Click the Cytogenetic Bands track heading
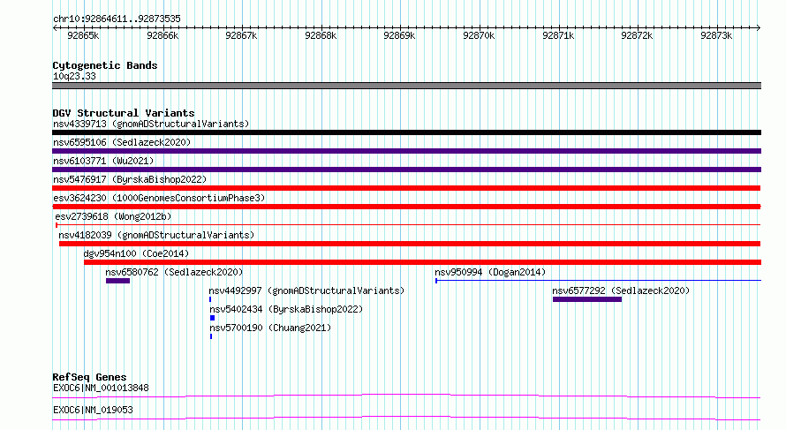The width and height of the screenshot is (786, 430). pos(105,65)
